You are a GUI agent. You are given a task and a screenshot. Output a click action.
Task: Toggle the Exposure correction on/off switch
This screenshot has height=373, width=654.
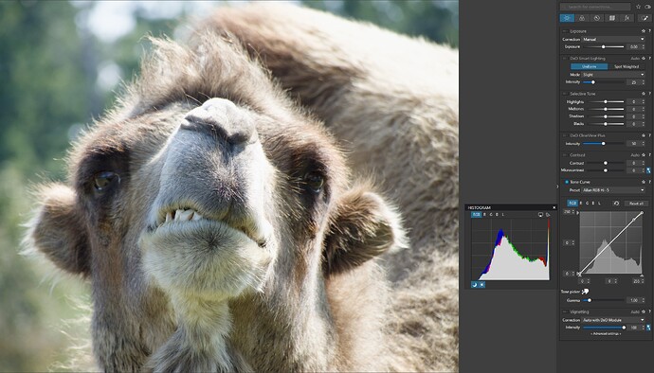pyautogui.click(x=564, y=31)
